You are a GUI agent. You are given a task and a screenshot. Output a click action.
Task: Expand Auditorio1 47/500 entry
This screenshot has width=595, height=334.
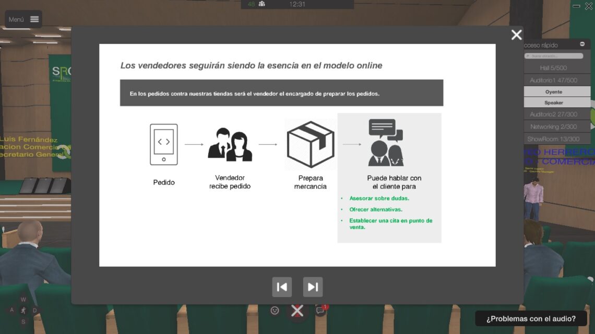coord(553,80)
